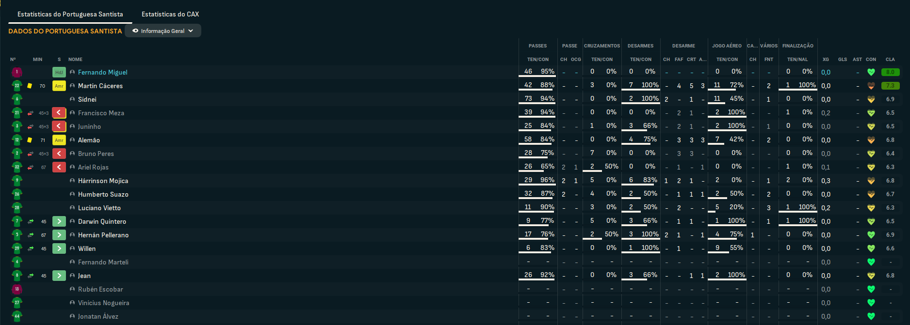Click the substituted-off badge for Juninho
Image resolution: width=910 pixels, height=325 pixels.
[x=59, y=126]
